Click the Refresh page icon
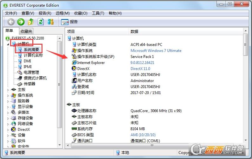Viewport: 252px width, 159px height. [x=41, y=22]
